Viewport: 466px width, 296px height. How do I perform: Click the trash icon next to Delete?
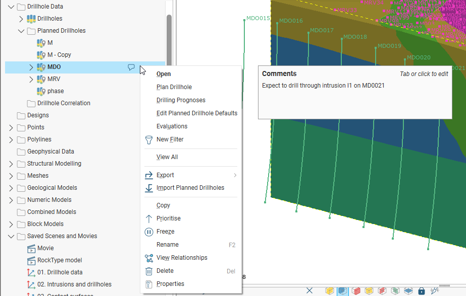[x=149, y=271]
